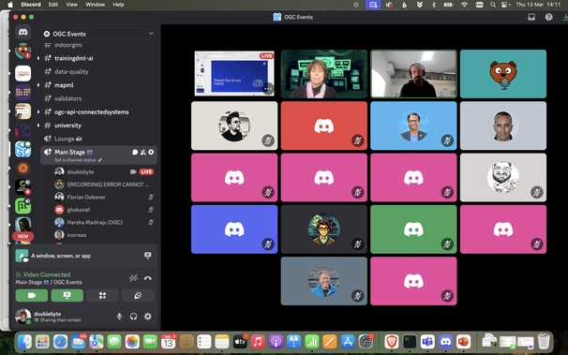Open Discord icon in the Dock
The height and width of the screenshot is (355, 568).
pyautogui.click(x=445, y=342)
